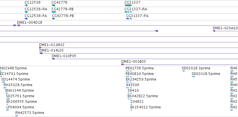
Task: Click the EK154012.5prime EST glyph
Action: tap(131, 110)
